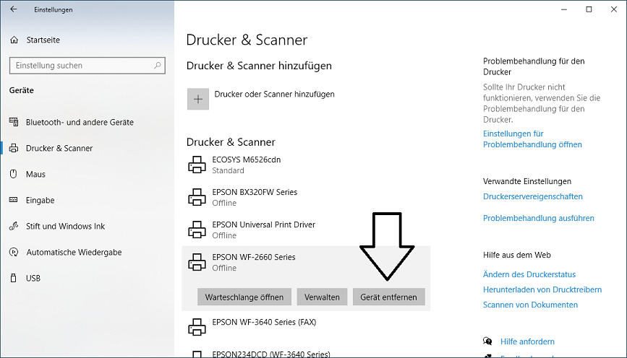
Task: Click the EPSON BX320FW Series printer icon
Action: point(197,197)
